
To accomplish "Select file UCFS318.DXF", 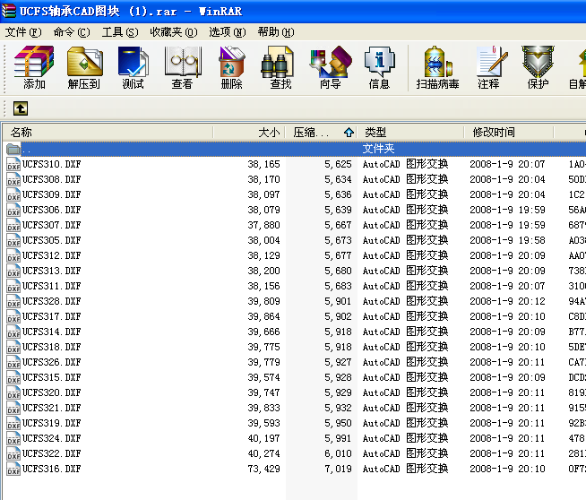I will pyautogui.click(x=52, y=347).
